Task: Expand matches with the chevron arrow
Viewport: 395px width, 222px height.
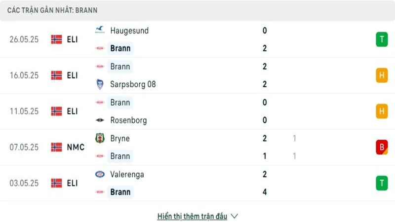Action: coord(235,216)
